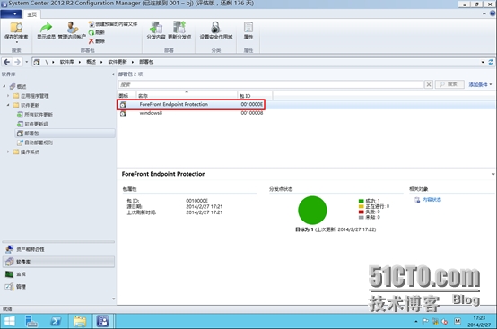Expand the Application Management tree folder
497x329 pixels.
[x=8, y=96]
